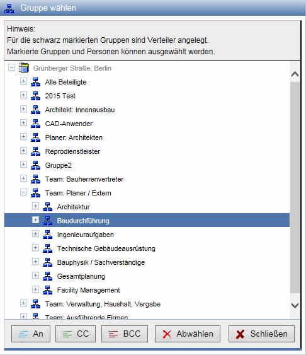Click the network icon beside CAD-Anwender
Image resolution: width=306 pixels, height=355 pixels.
click(x=35, y=124)
